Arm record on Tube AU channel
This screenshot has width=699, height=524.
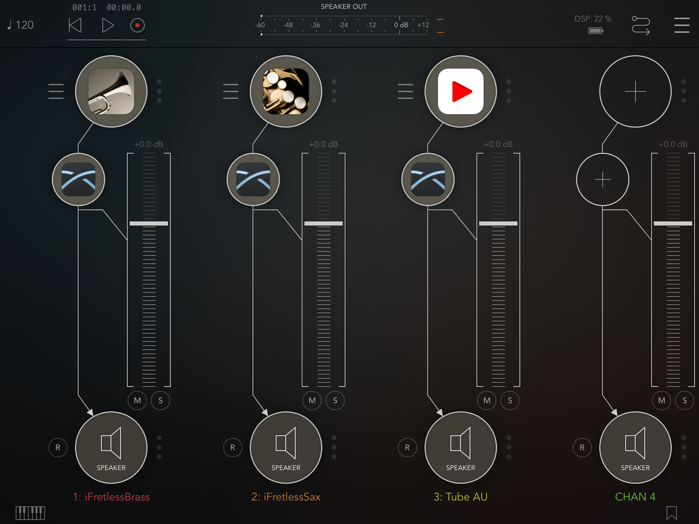pos(407,447)
